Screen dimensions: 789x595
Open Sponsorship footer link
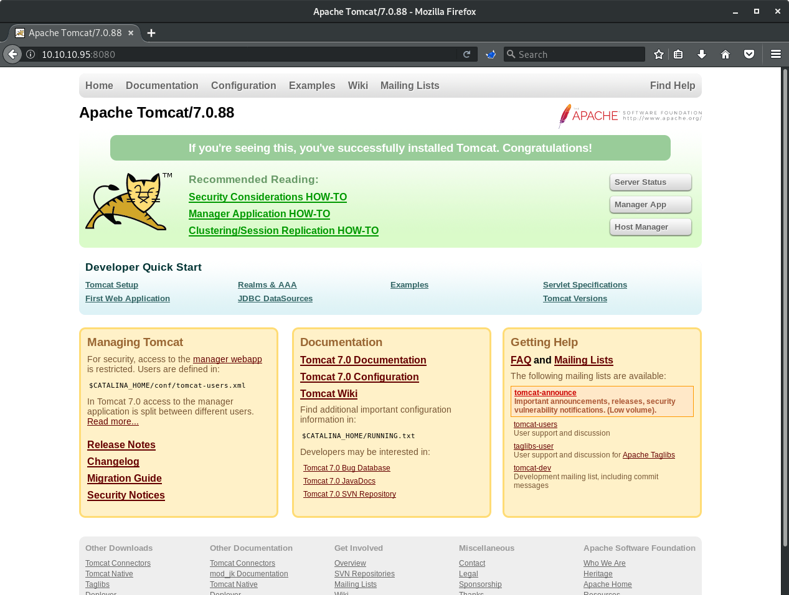[x=480, y=584]
